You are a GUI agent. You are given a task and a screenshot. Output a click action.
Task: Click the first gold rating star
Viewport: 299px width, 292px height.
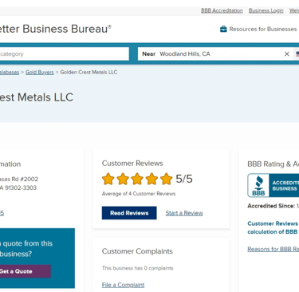pyautogui.click(x=108, y=179)
